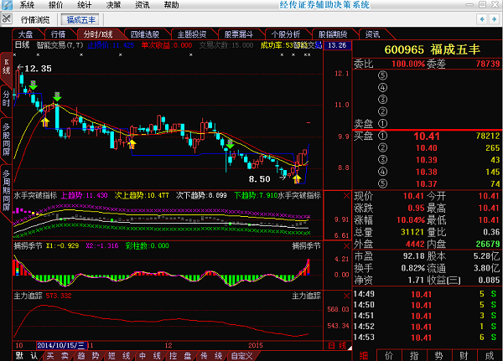Click the 上趋势:11.430 indicator label
Viewport: 503px width, 361px height.
pos(85,195)
